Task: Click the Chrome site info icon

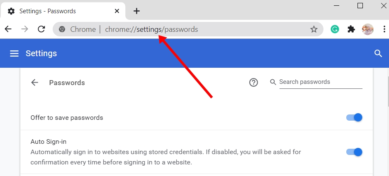Action: [x=62, y=29]
